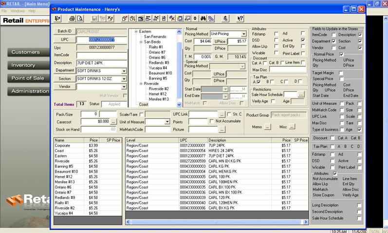Open Misc ellipsis button
Image resolution: width=388 pixels, height=233 pixels.
pos(292,127)
